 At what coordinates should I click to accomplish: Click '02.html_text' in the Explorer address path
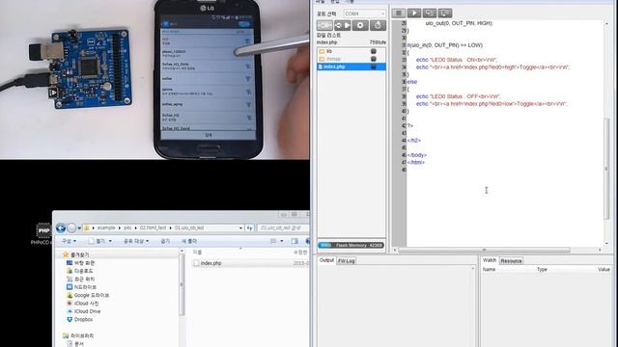coord(153,227)
